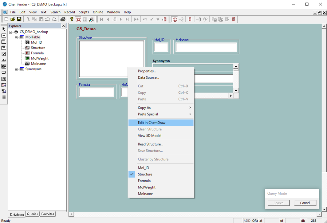Viewport: 327px width, 223px height.
Task: Click the MolWeight W icon in Explorer
Action: click(27, 58)
